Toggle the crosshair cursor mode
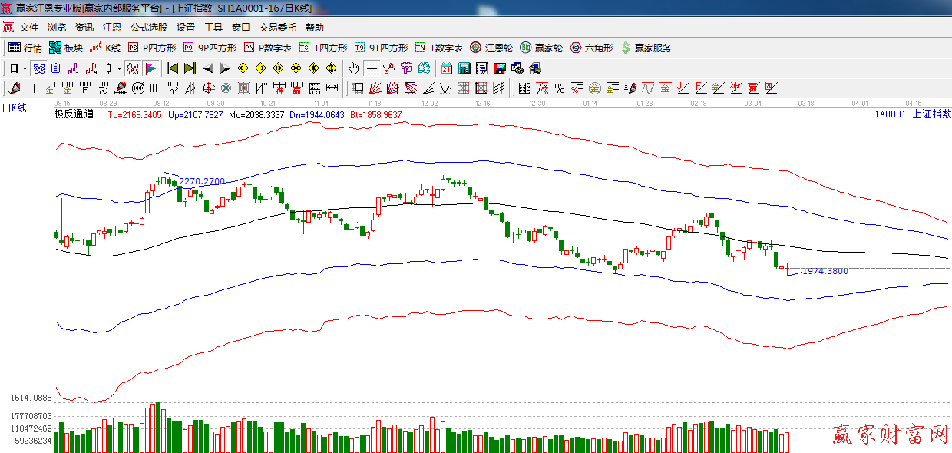The image size is (952, 453). pyautogui.click(x=372, y=68)
